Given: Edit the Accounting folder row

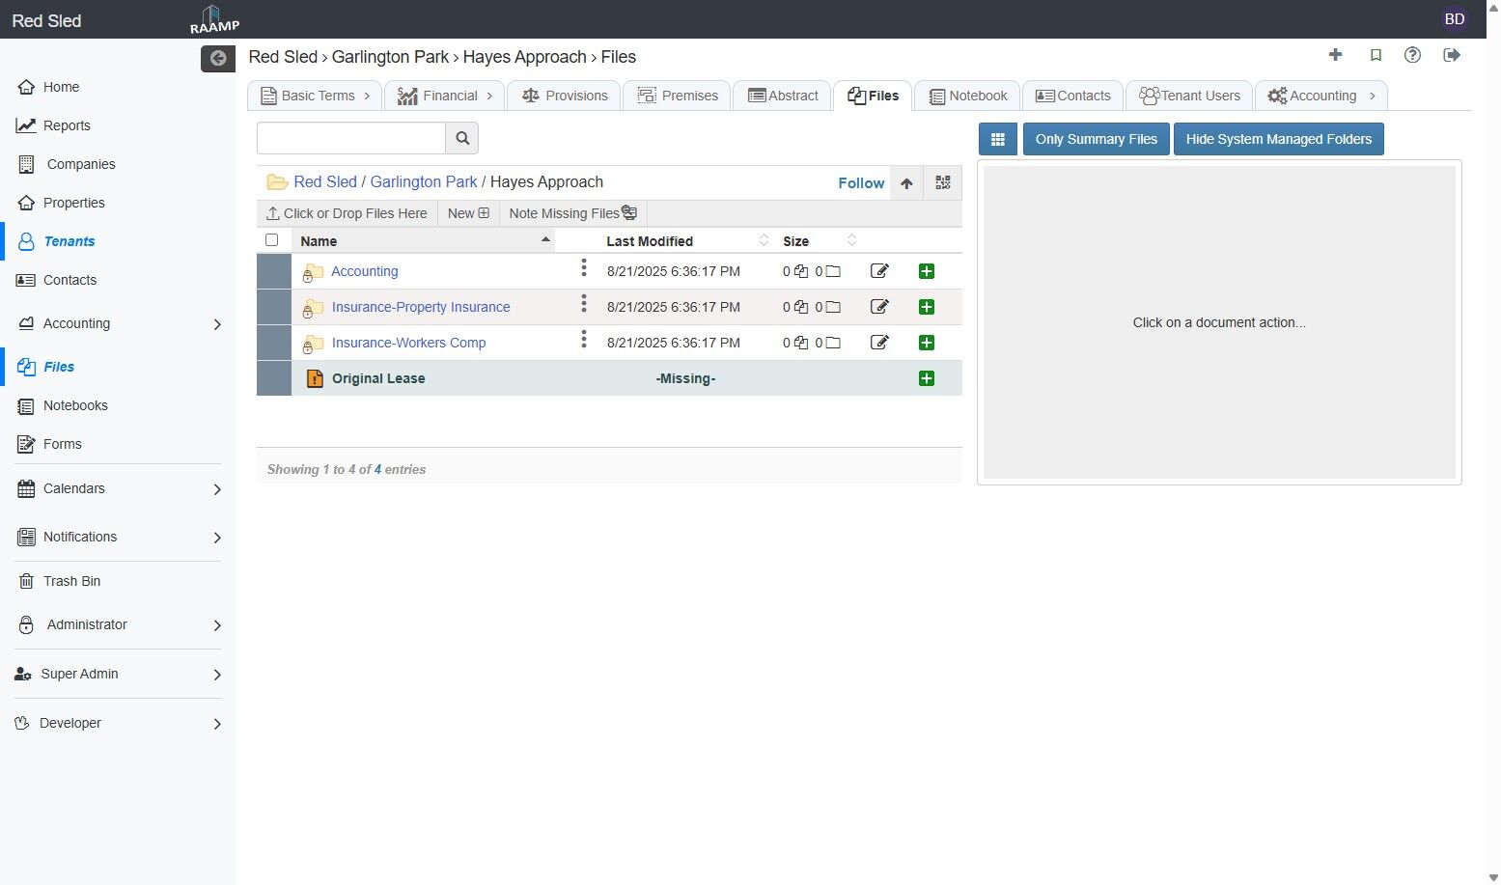Looking at the screenshot, I should point(879,271).
